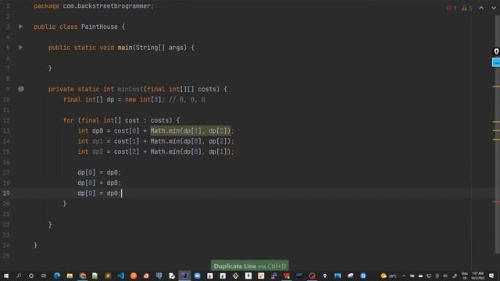Screen dimensions: 500x281
Task: Click the lightbulb icon on the right edge
Action: pos(496,52)
